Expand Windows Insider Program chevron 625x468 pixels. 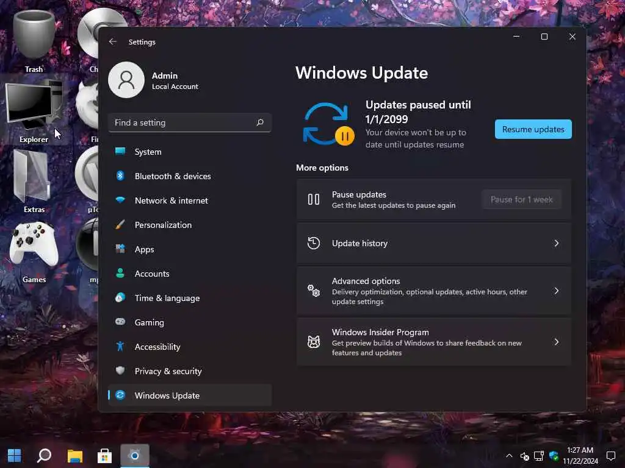click(x=557, y=342)
